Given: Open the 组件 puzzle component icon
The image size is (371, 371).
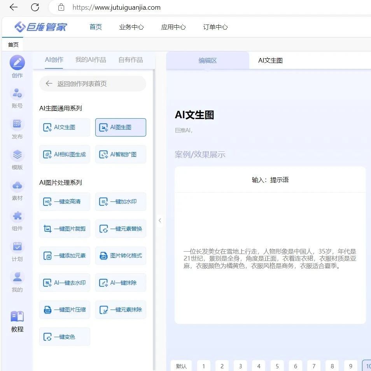Looking at the screenshot, I should click(17, 216).
